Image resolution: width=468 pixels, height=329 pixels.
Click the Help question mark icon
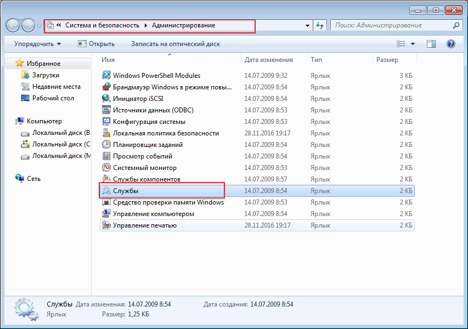click(x=451, y=44)
